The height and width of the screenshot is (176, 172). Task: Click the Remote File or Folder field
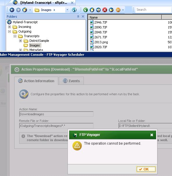(56, 126)
